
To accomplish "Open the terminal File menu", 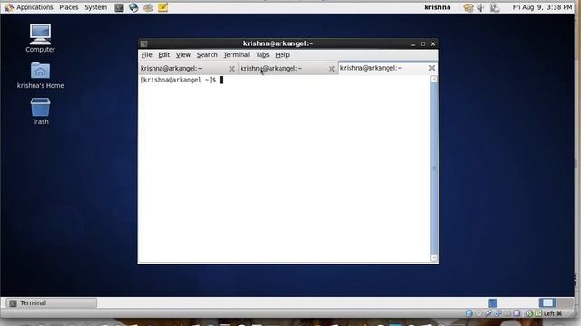I will (146, 54).
